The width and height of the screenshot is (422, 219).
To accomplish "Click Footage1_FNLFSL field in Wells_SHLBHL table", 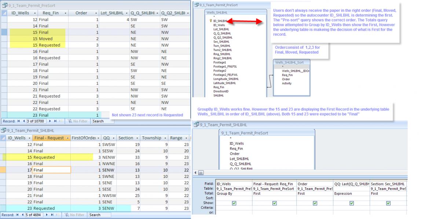I will coord(225,66).
